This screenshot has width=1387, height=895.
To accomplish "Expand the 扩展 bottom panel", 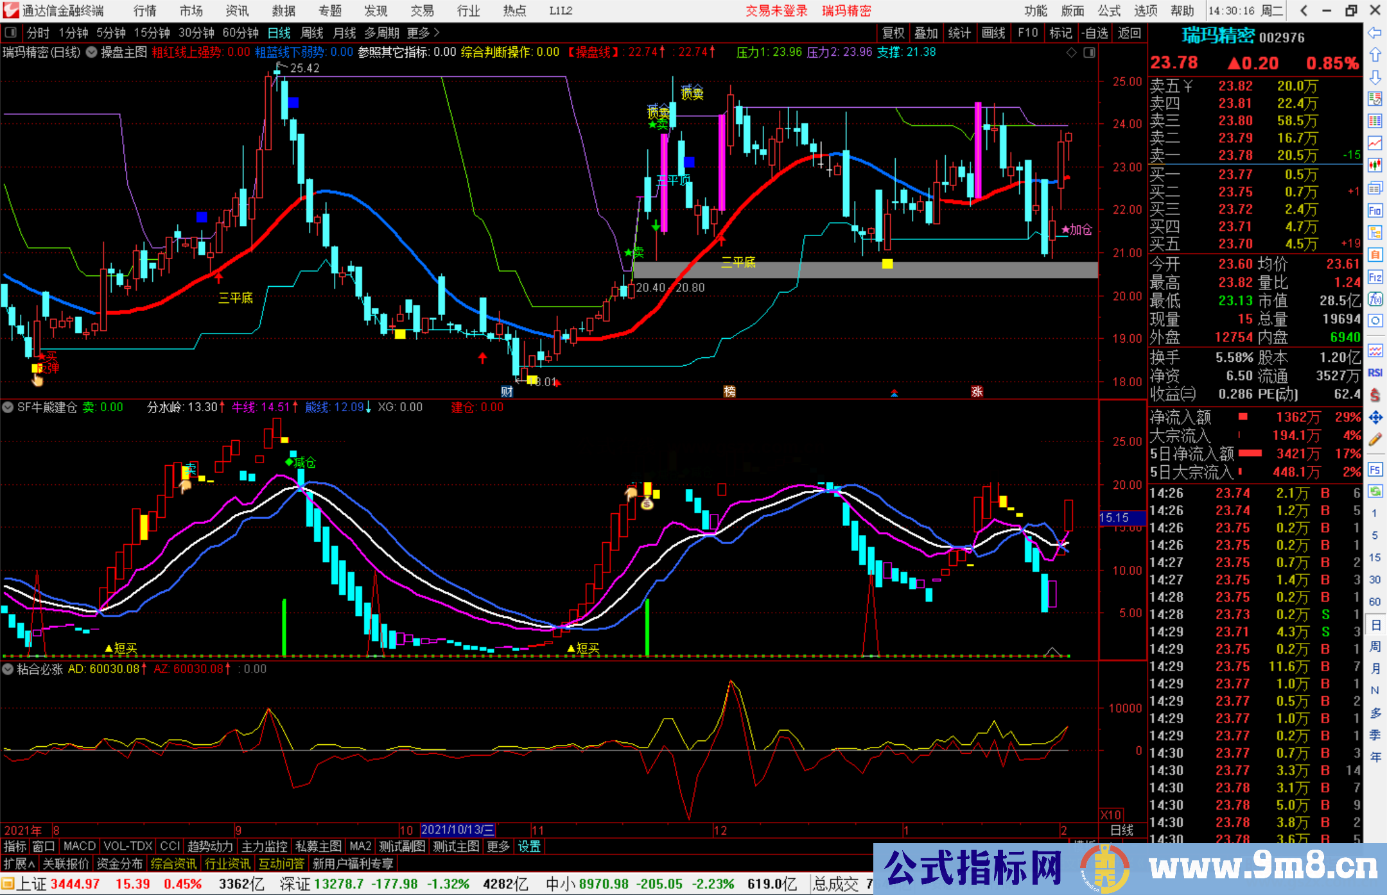I will (19, 864).
